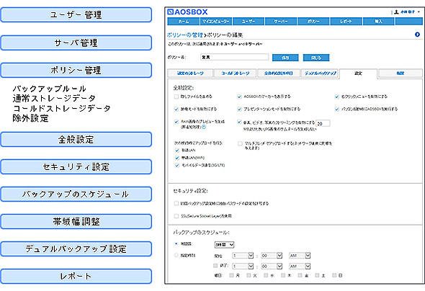Toggle the wired LAN upload checkbox
This screenshot has height=291, width=425.
pyautogui.click(x=177, y=150)
